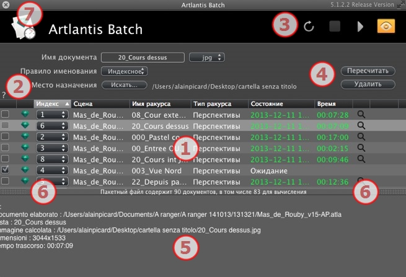Open preview magnifier for 20_Cours dessus row
The height and width of the screenshot is (277, 406).
[x=361, y=126]
